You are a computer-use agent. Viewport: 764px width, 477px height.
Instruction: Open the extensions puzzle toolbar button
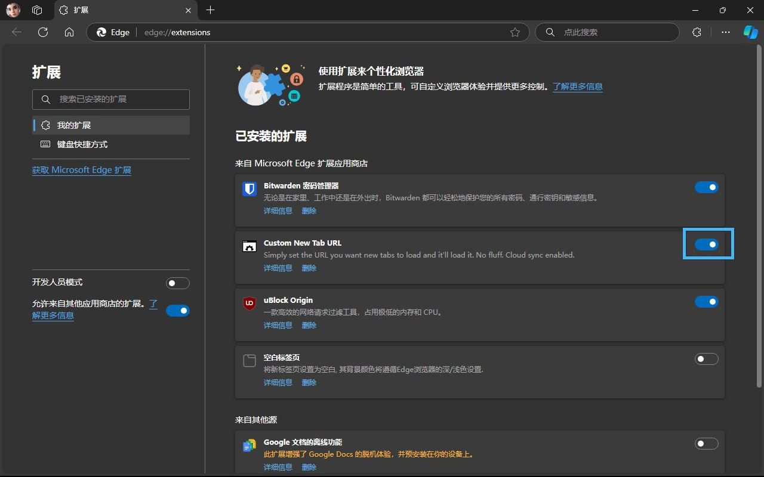pyautogui.click(x=697, y=32)
